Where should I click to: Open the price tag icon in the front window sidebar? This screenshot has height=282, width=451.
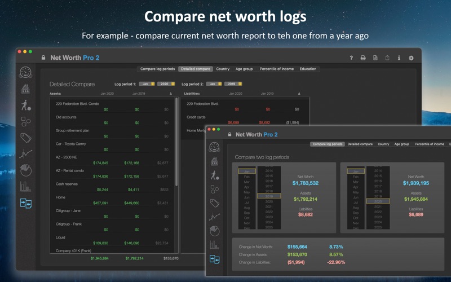point(215,203)
